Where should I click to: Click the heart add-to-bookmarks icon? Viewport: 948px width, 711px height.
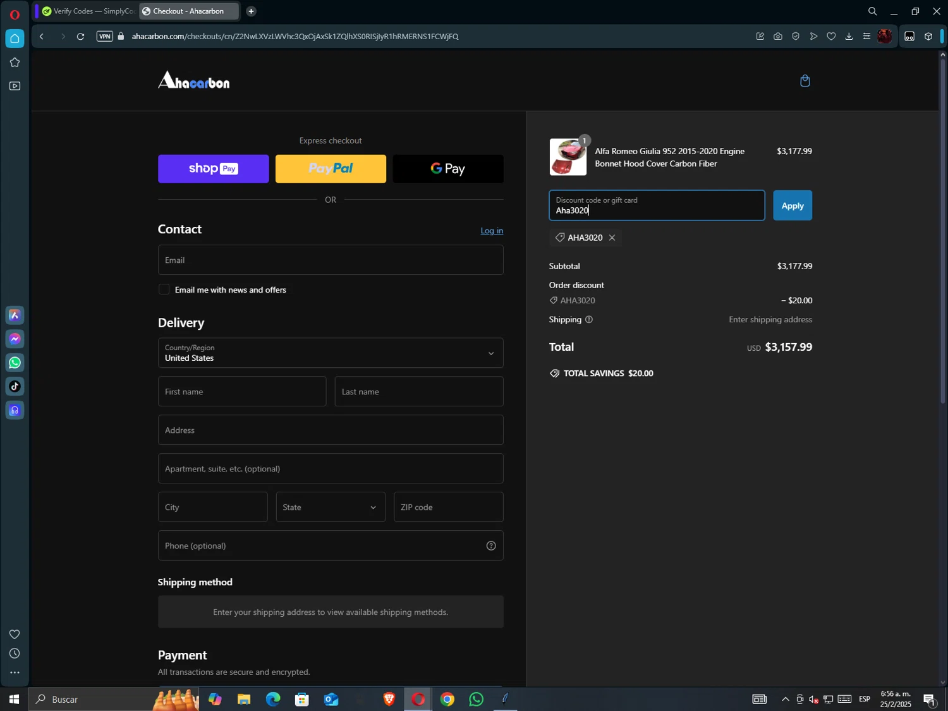pos(831,37)
